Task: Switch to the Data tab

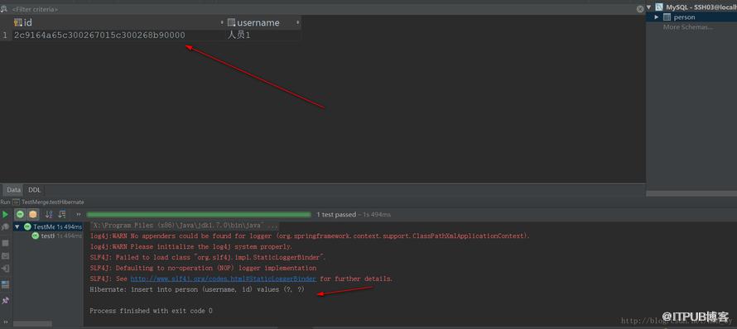Action: 13,190
